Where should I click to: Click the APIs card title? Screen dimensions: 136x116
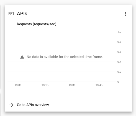pyautogui.click(x=22, y=14)
